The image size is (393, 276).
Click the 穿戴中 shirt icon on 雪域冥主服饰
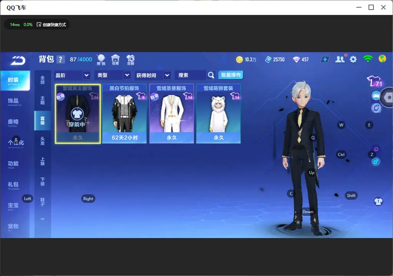click(77, 114)
